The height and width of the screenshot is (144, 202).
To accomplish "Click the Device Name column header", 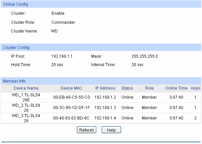I will pos(26,88).
